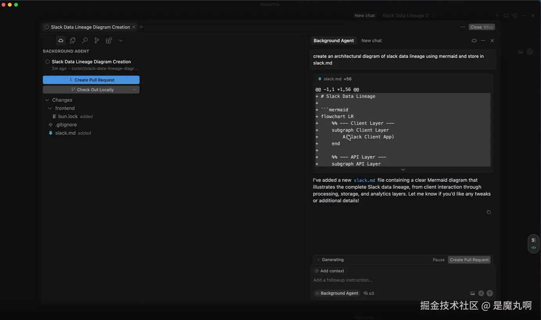Image resolution: width=541 pixels, height=320 pixels.
Task: Open the Background Agent mode selector
Action: point(337,293)
